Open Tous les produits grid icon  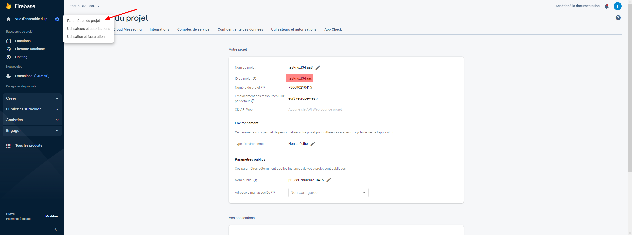[8, 146]
